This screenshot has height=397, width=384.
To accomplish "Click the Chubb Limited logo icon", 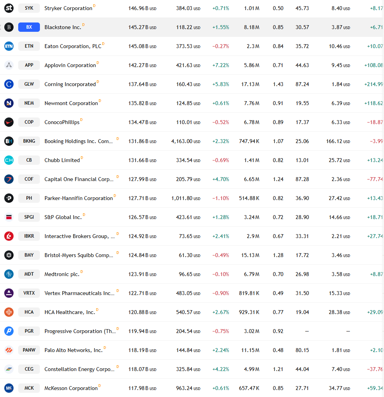I will tap(9, 160).
